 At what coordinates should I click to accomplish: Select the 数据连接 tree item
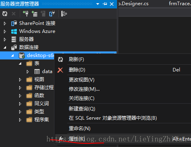coord(29,47)
